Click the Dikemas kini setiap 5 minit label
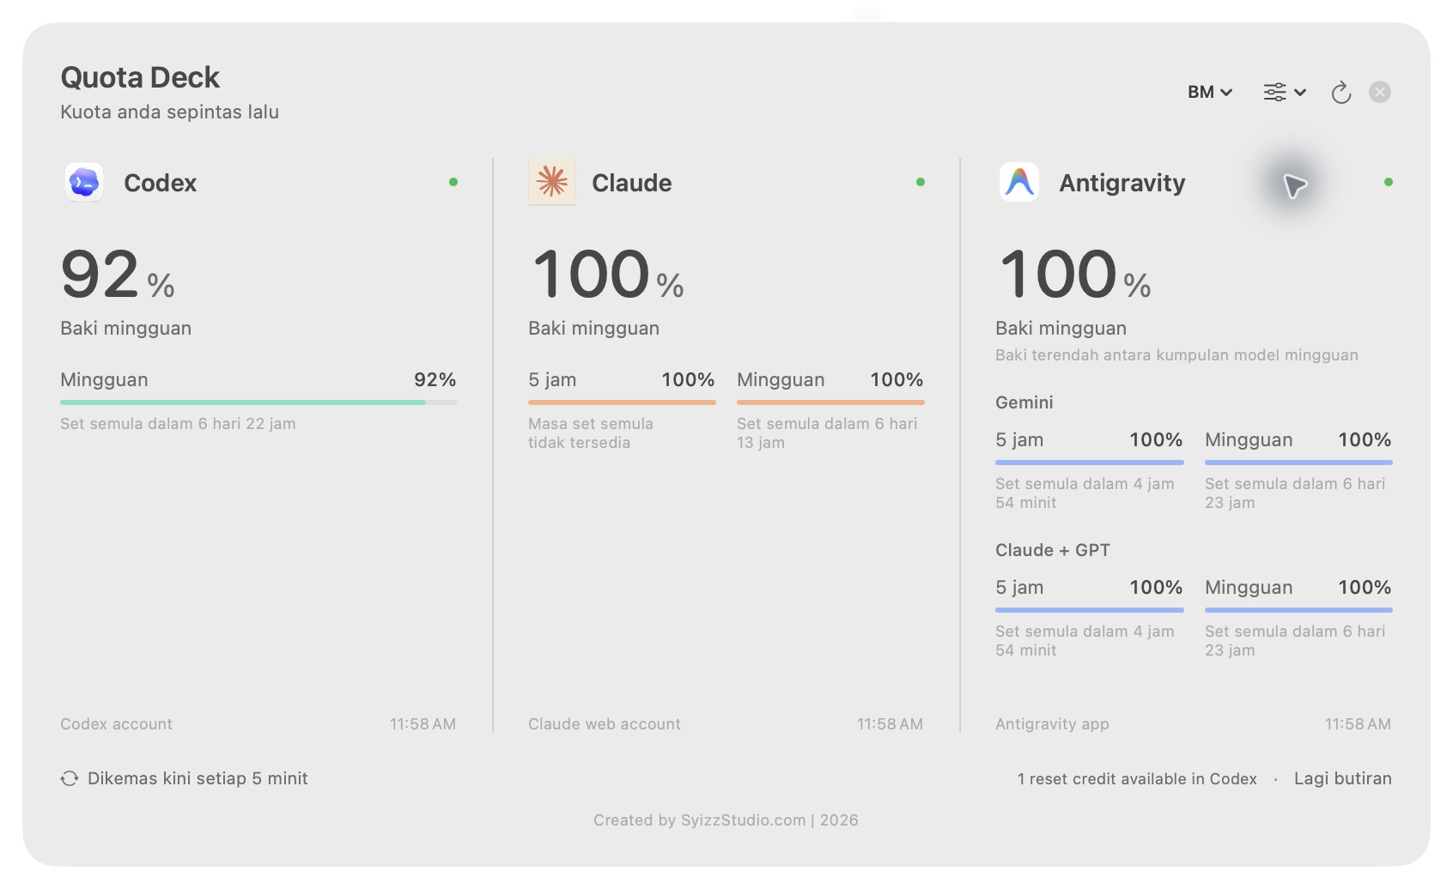The image size is (1453, 889). (198, 778)
